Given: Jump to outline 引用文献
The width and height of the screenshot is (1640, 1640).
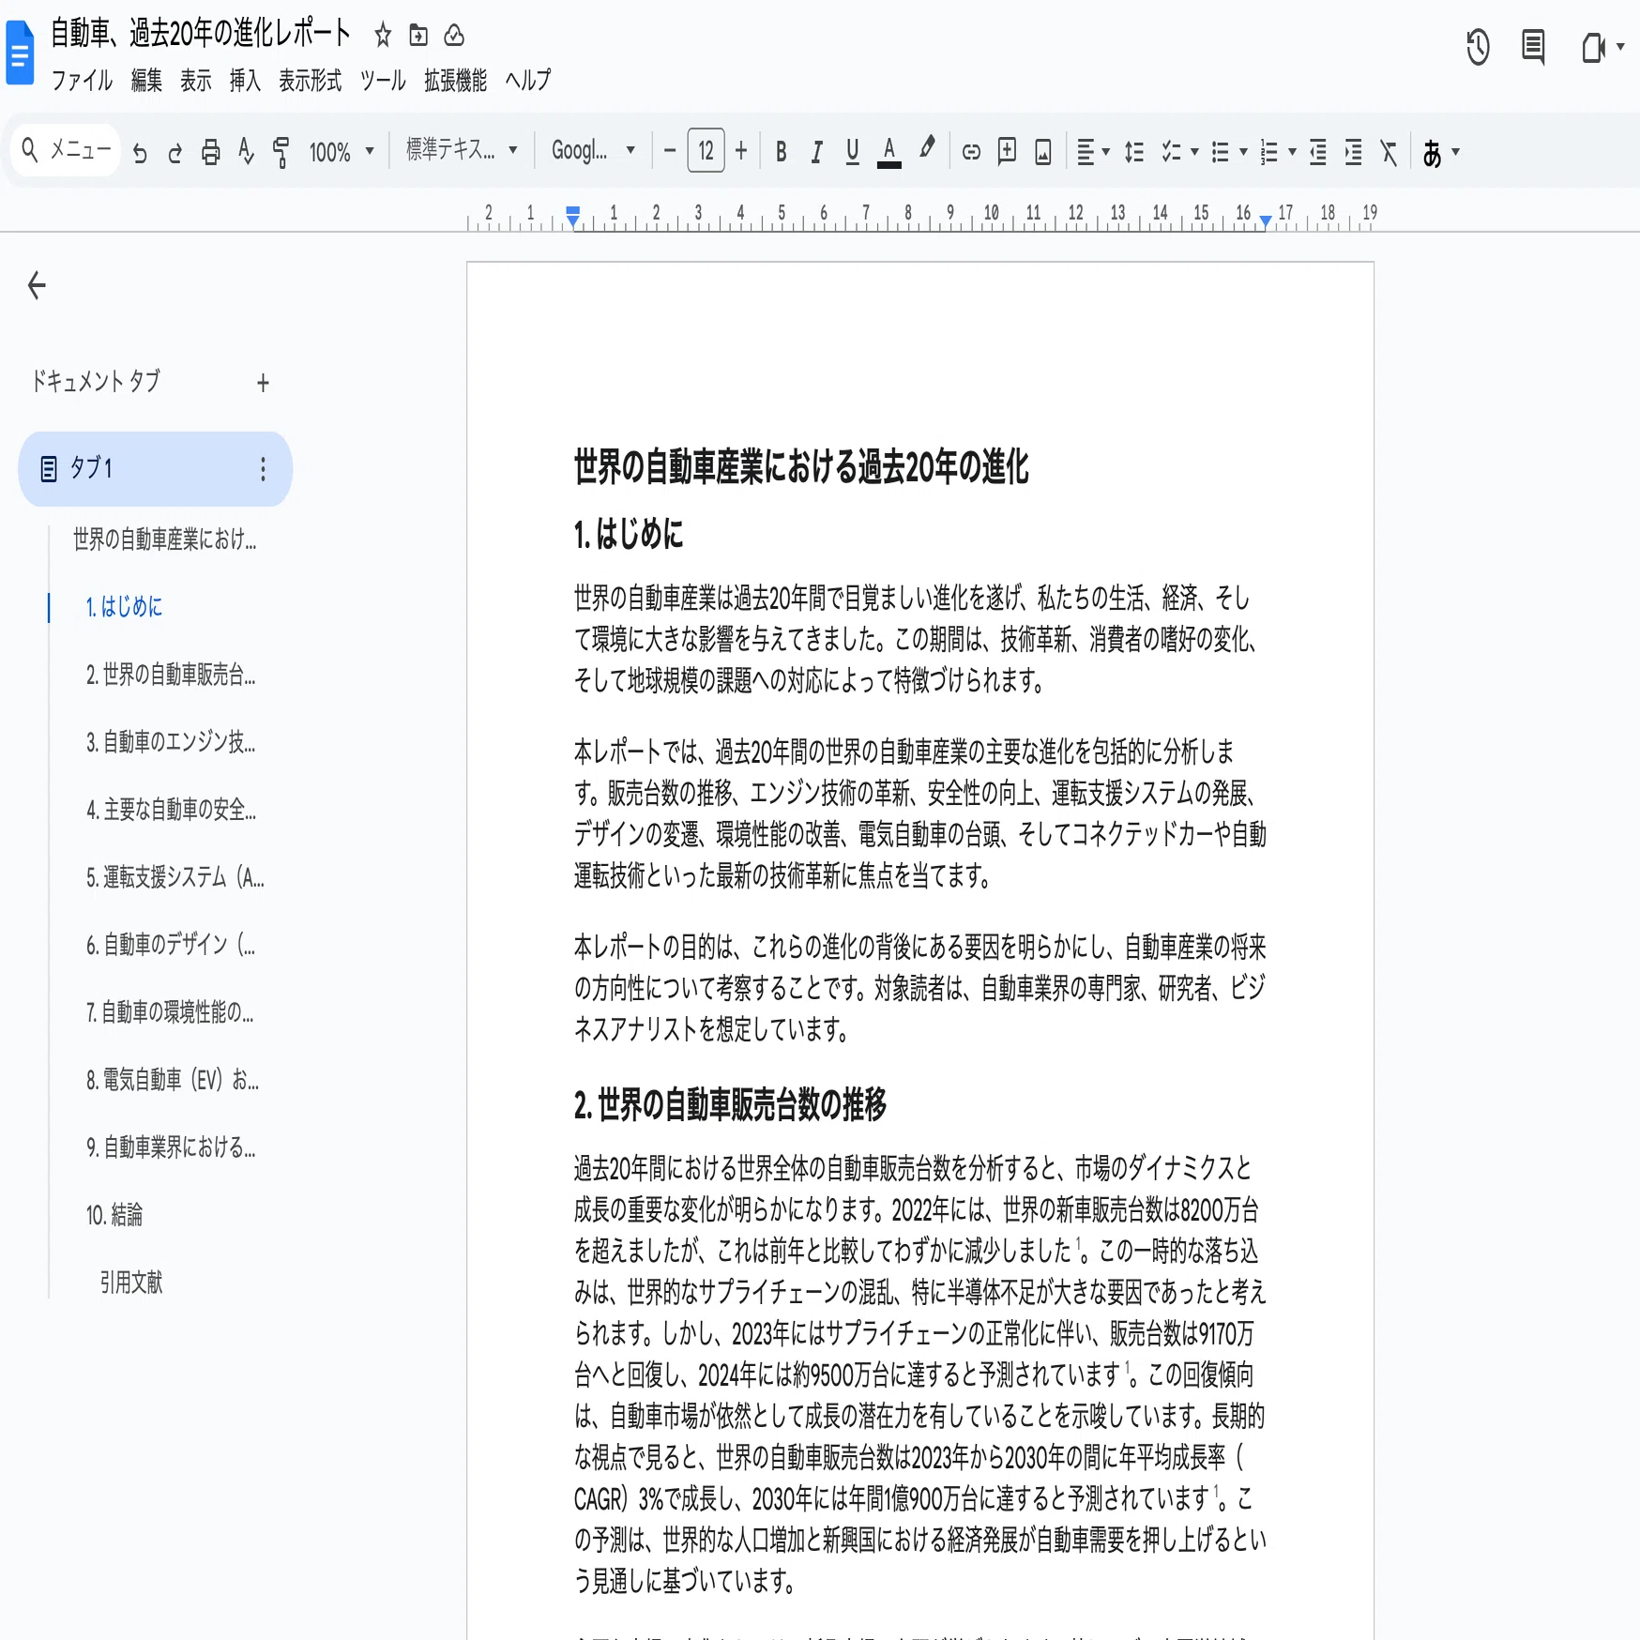Looking at the screenshot, I should [x=131, y=1283].
